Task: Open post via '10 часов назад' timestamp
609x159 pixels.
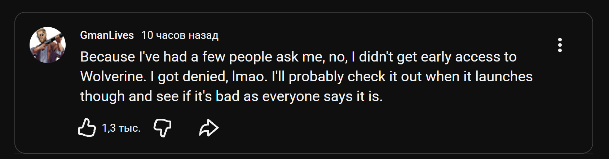Action: click(180, 35)
